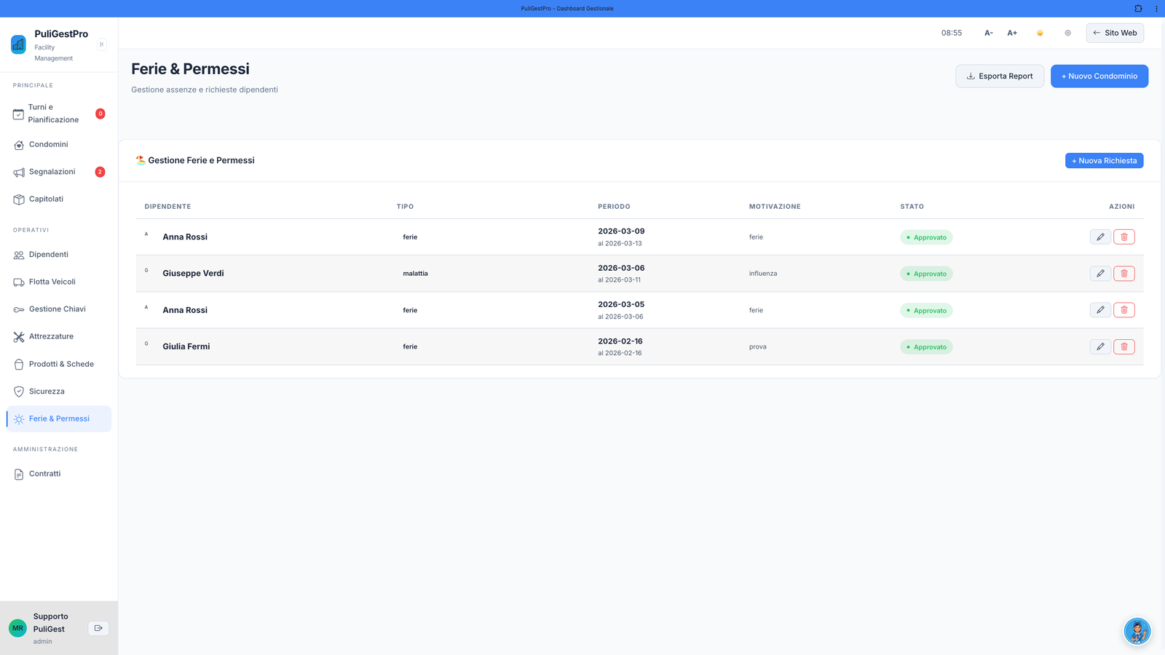
Task: Open the settings gear in the top bar
Action: pos(1067,33)
